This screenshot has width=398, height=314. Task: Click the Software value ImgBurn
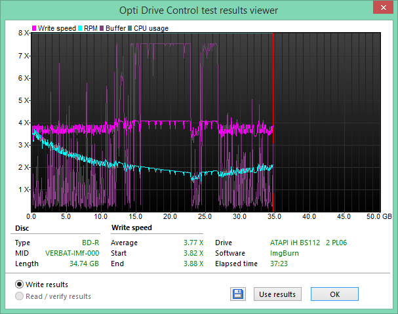tap(285, 253)
